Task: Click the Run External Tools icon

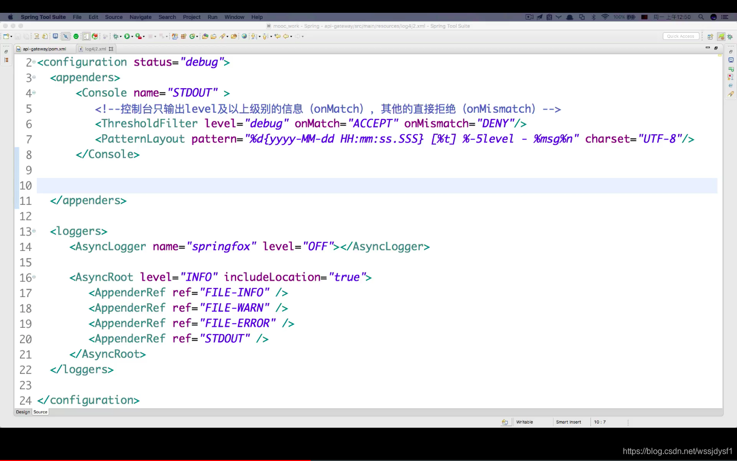Action: 139,36
